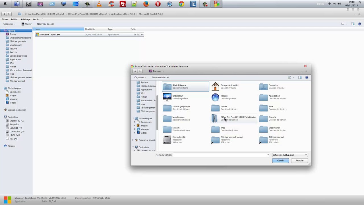Open Firefox from the top dock
This screenshot has height=205, width=364.
tap(146, 4)
